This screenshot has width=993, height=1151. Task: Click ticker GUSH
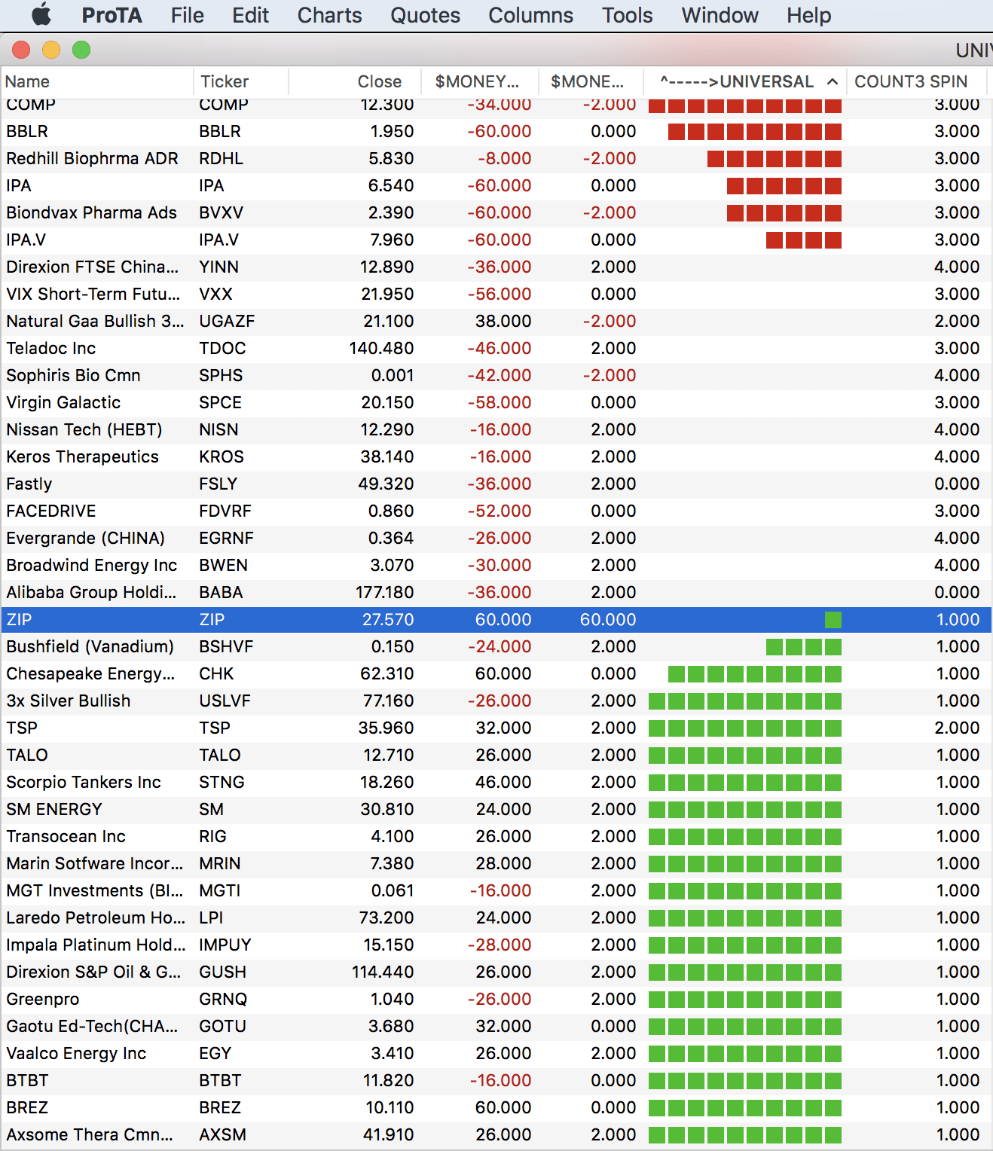point(222,972)
